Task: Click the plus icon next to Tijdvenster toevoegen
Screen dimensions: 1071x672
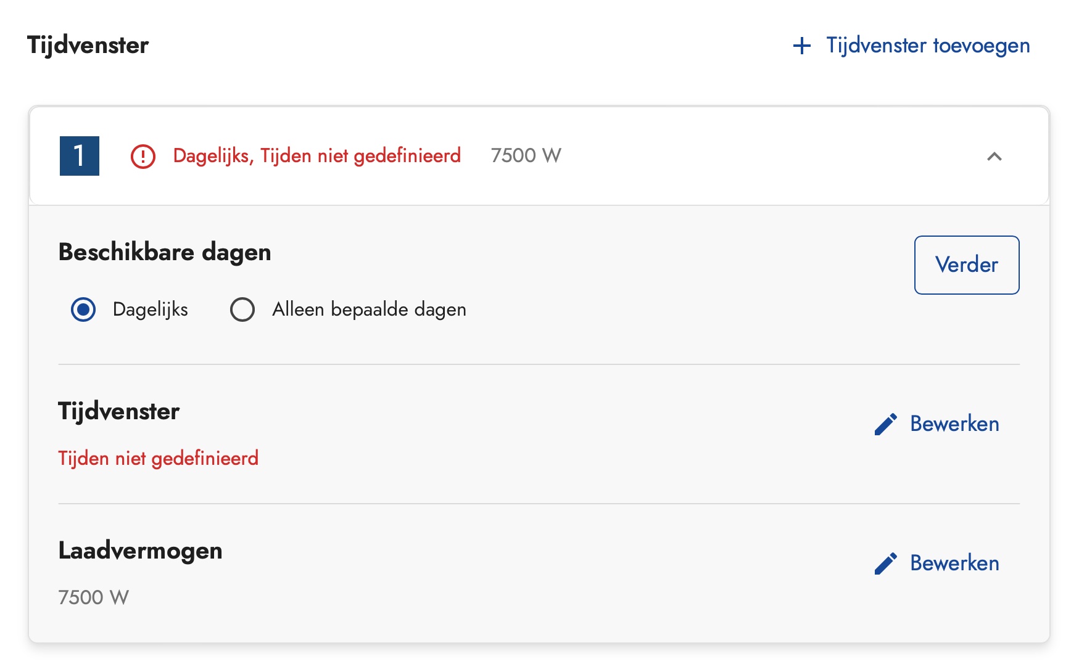Action: click(x=802, y=45)
